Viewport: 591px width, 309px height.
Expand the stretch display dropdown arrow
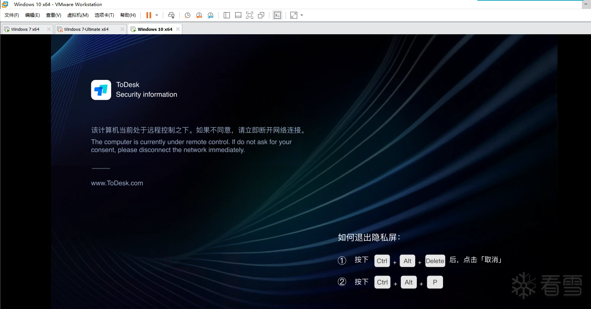pyautogui.click(x=302, y=15)
